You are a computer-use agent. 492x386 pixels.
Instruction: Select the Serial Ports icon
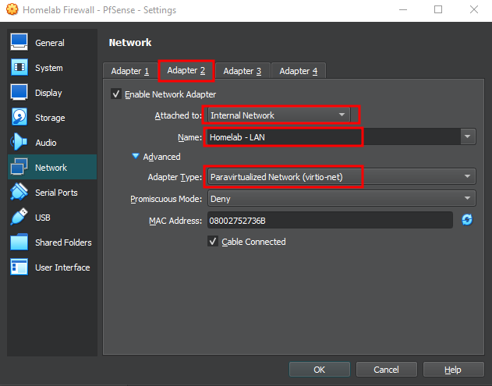[x=19, y=193]
